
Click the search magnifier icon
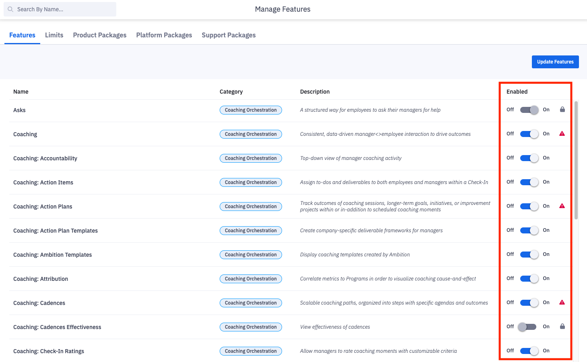[x=10, y=9]
